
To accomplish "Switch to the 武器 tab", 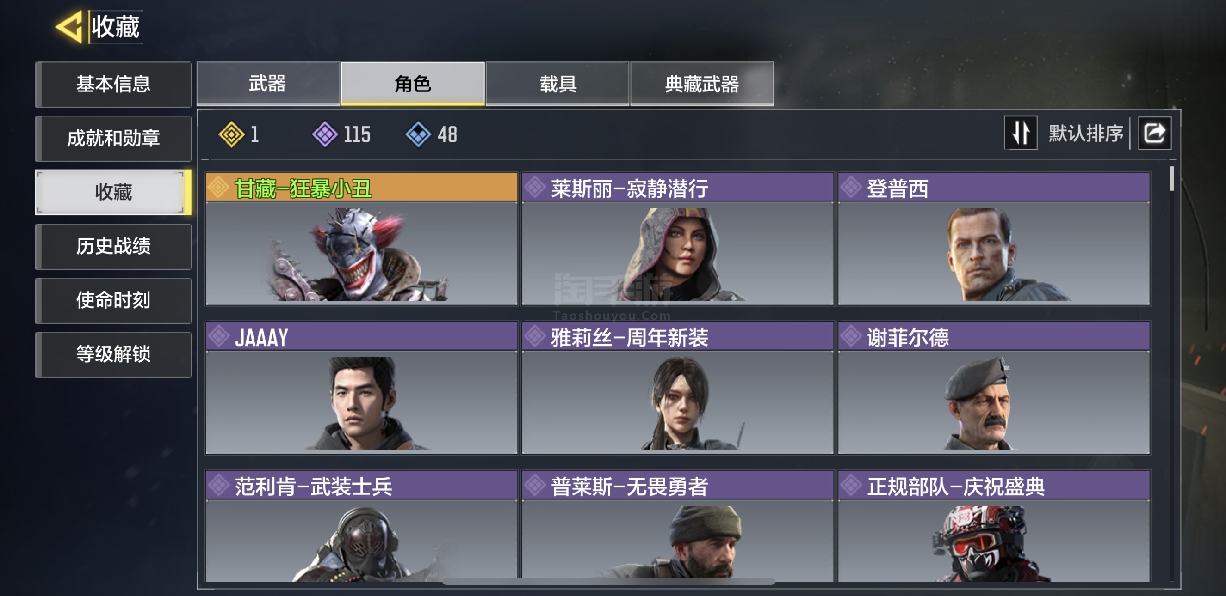I will pos(268,84).
